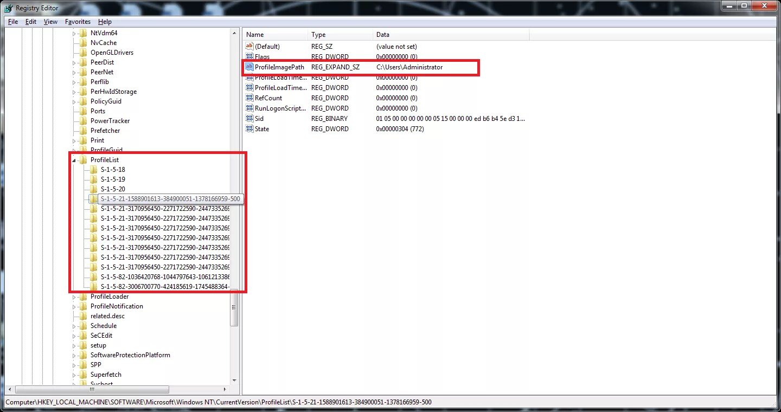The image size is (781, 412).
Task: Open the File menu
Action: (13, 22)
